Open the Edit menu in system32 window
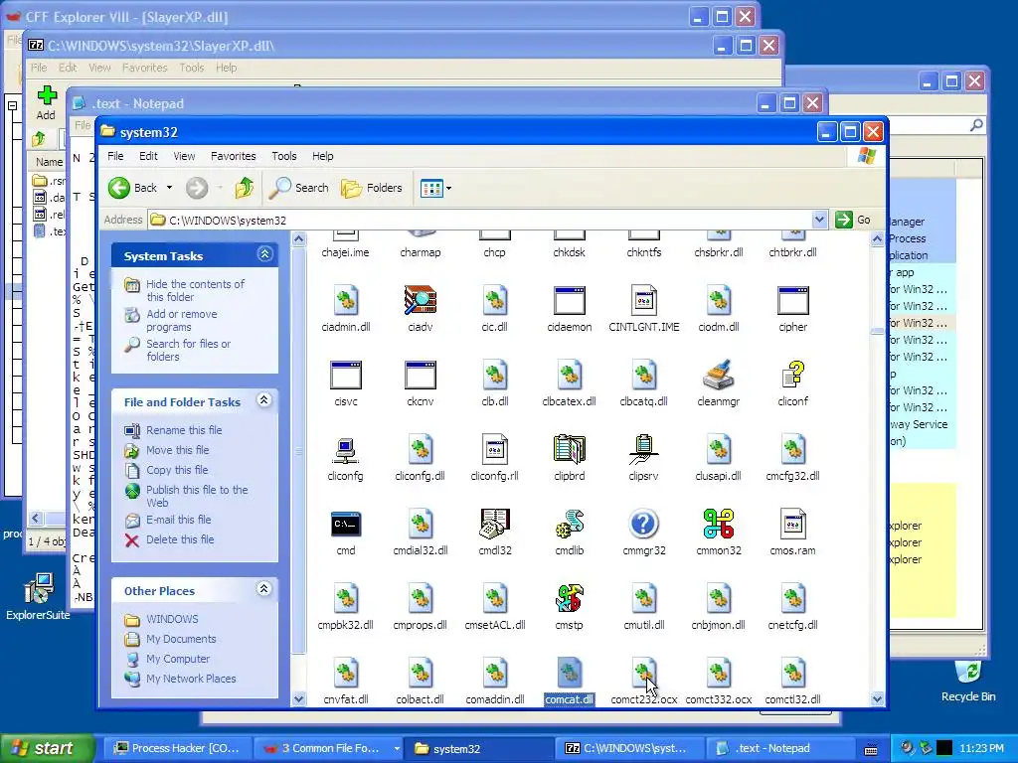Screen dimensions: 1018x763 click(x=148, y=156)
